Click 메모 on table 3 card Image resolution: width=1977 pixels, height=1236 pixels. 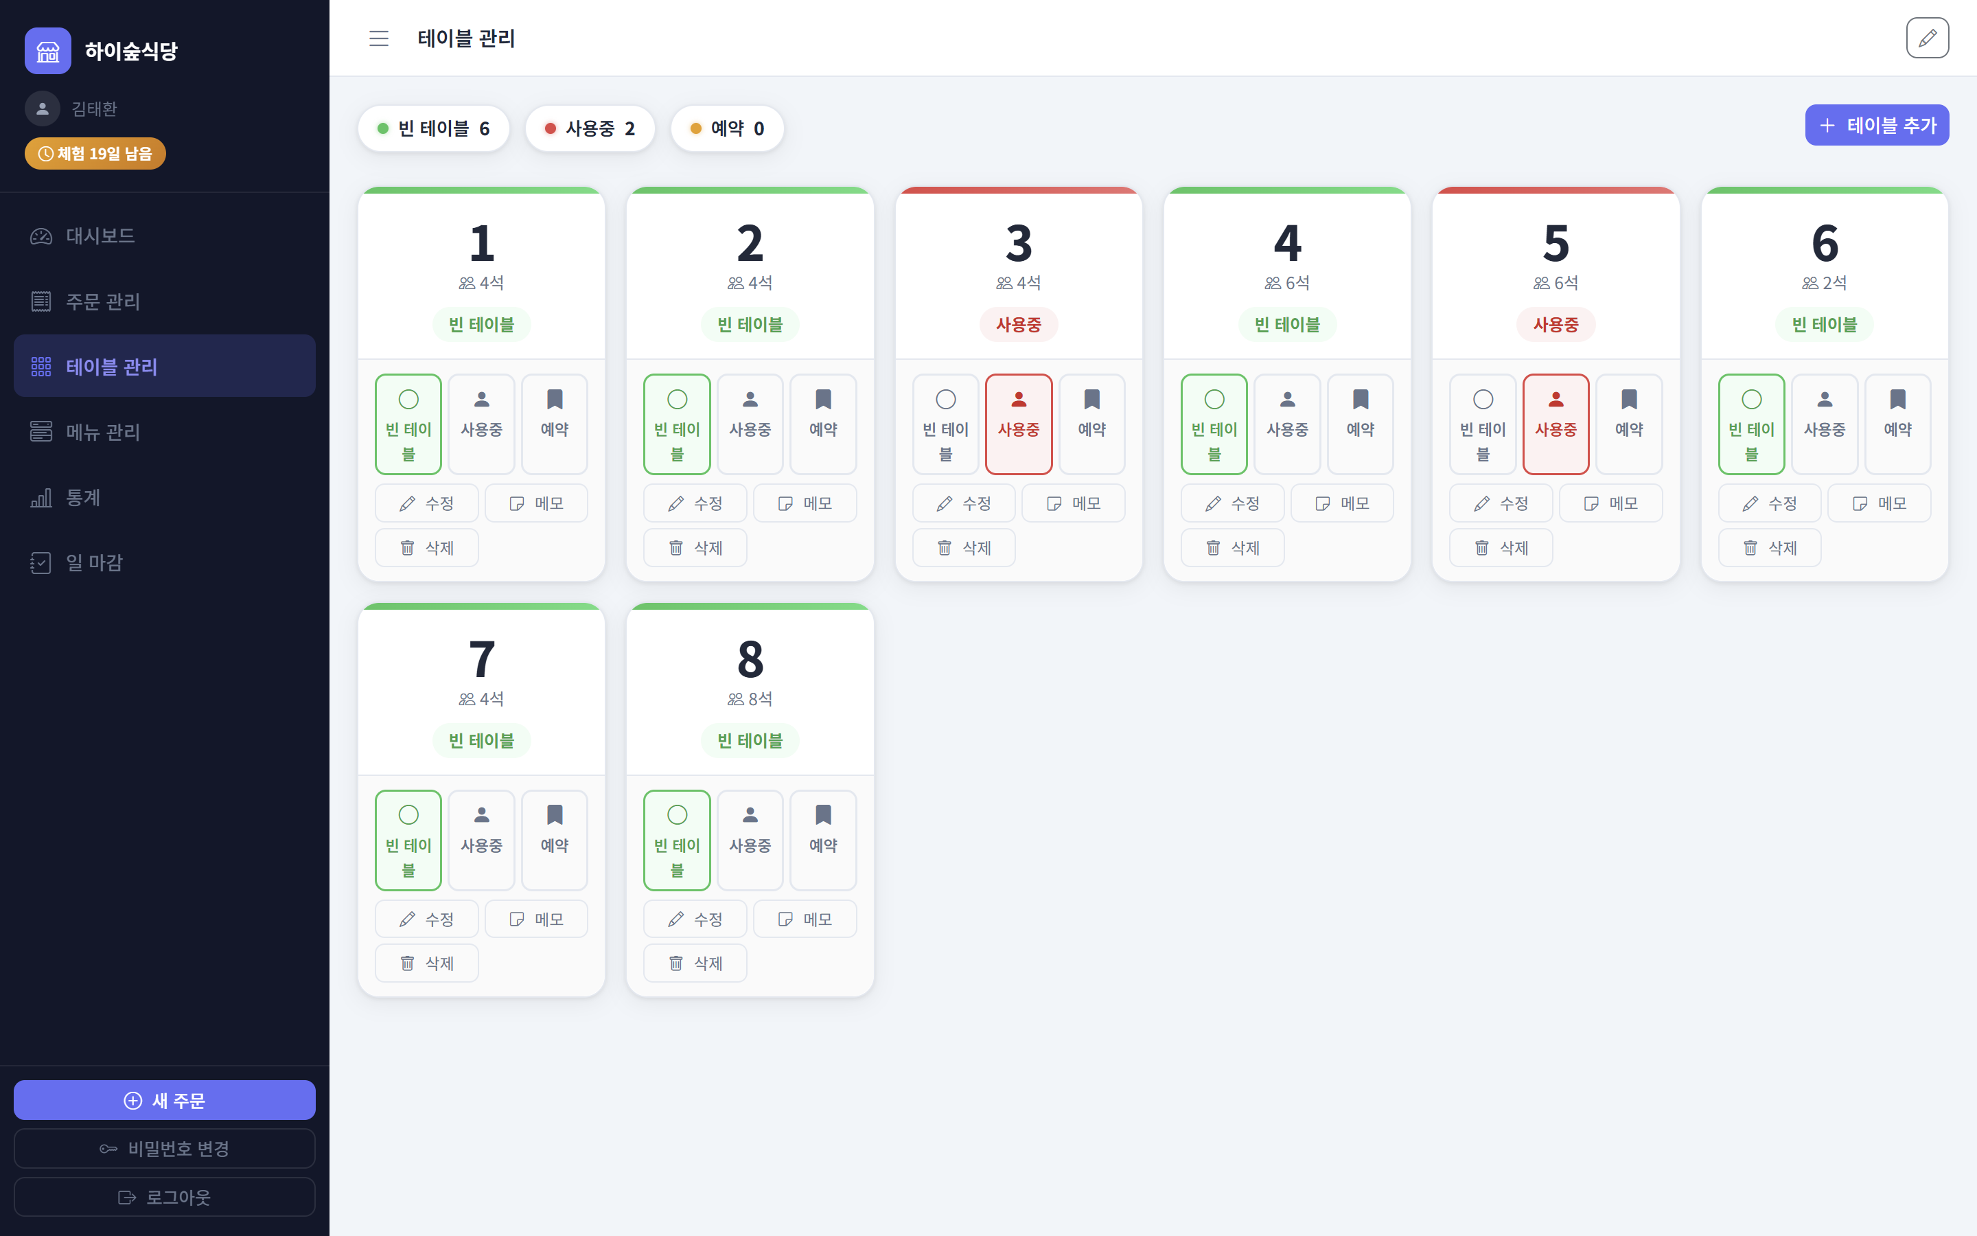pos(1074,503)
